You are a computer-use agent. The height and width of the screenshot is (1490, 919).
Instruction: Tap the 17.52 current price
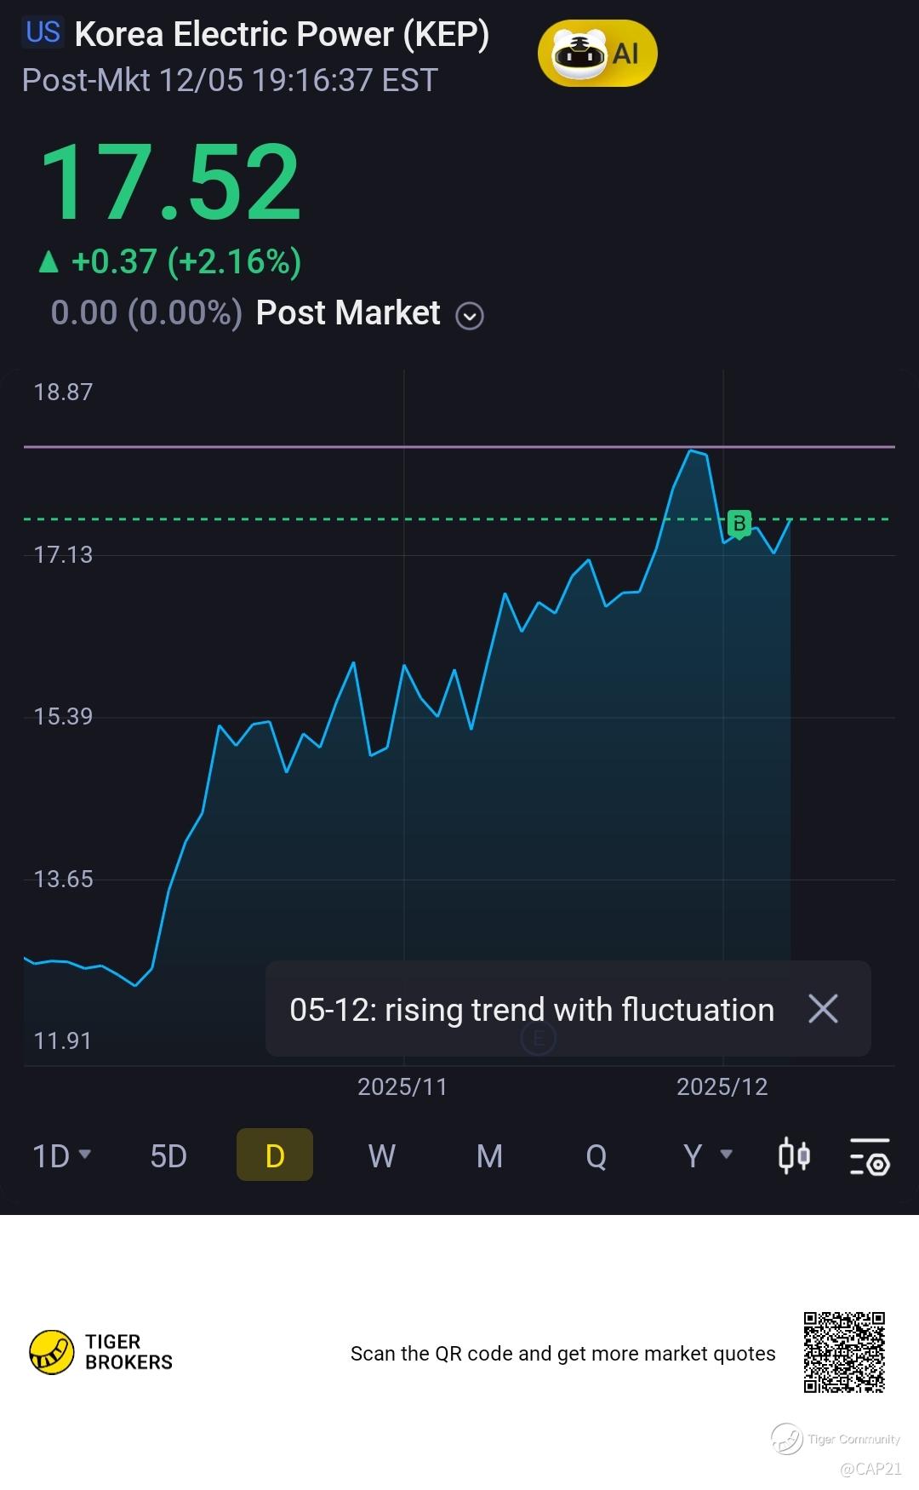(170, 182)
